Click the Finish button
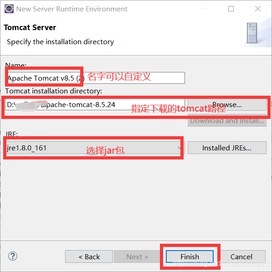The width and height of the screenshot is (272, 272). tap(190, 257)
